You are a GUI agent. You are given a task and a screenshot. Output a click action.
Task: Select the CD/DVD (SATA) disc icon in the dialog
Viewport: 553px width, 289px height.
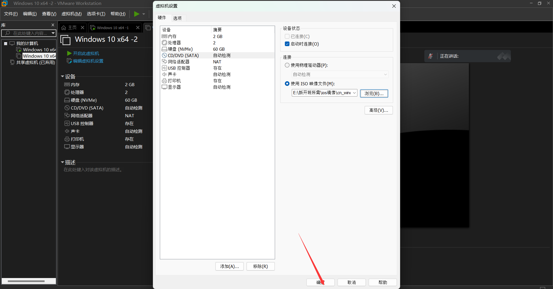(164, 55)
